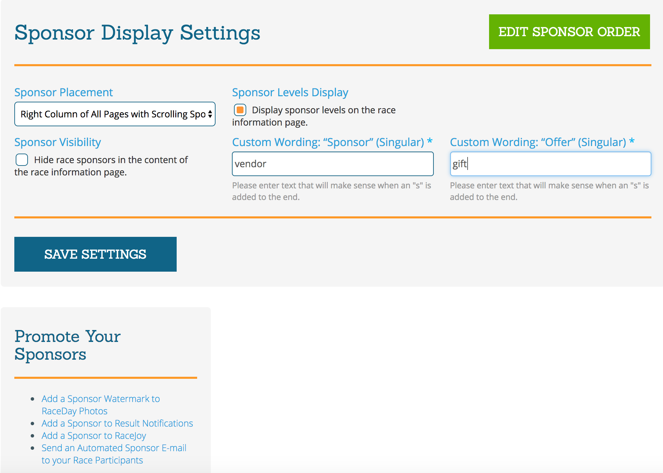Click the EDIT SPONSOR ORDER button
The image size is (663, 473).
click(x=569, y=32)
